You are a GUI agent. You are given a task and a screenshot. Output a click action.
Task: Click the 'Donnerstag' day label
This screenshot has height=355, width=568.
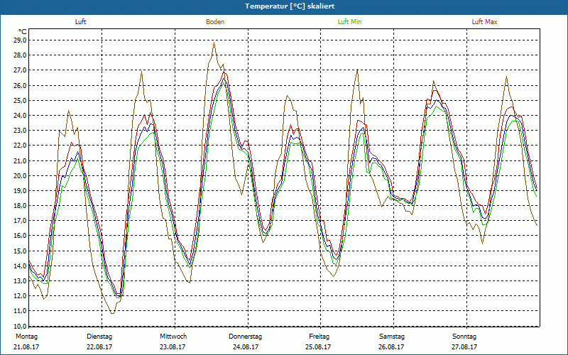[245, 337]
